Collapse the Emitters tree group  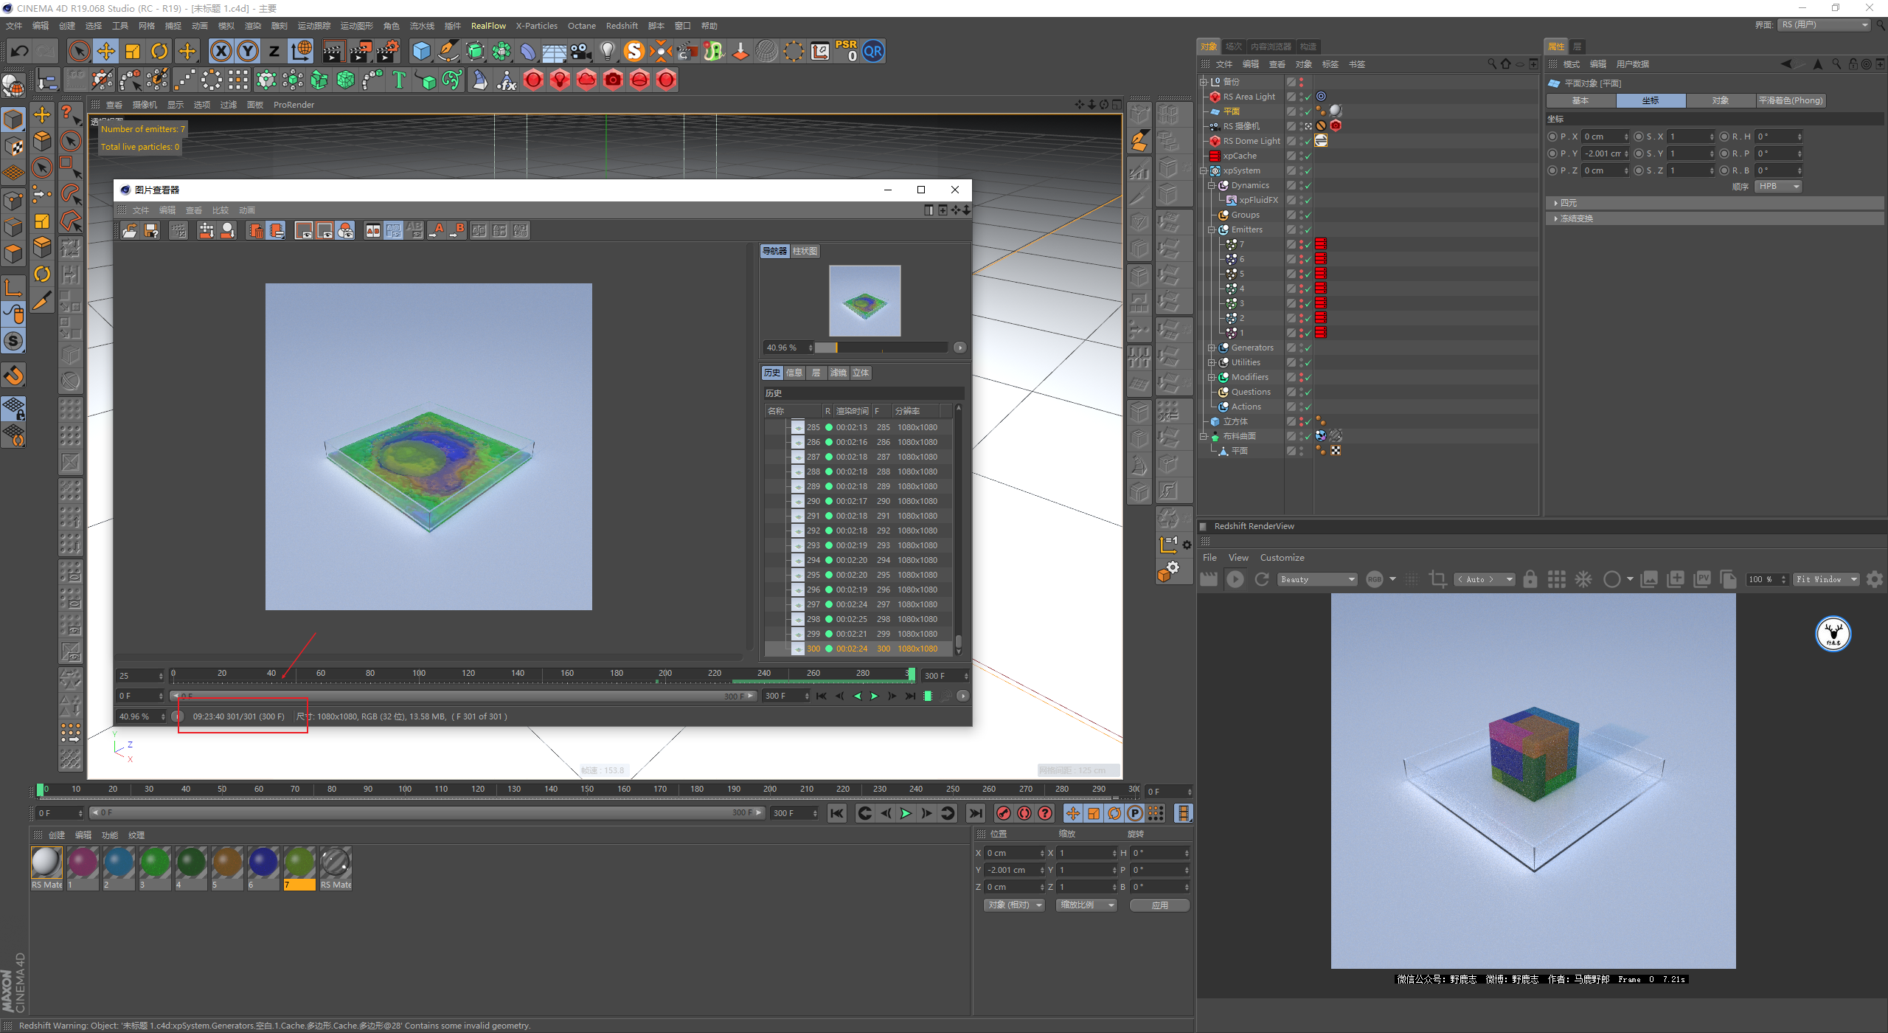(x=1212, y=229)
